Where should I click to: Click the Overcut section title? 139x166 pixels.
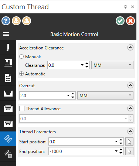[27, 86]
